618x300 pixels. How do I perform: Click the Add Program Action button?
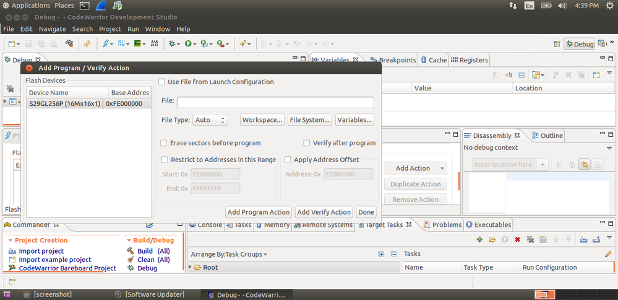[259, 212]
